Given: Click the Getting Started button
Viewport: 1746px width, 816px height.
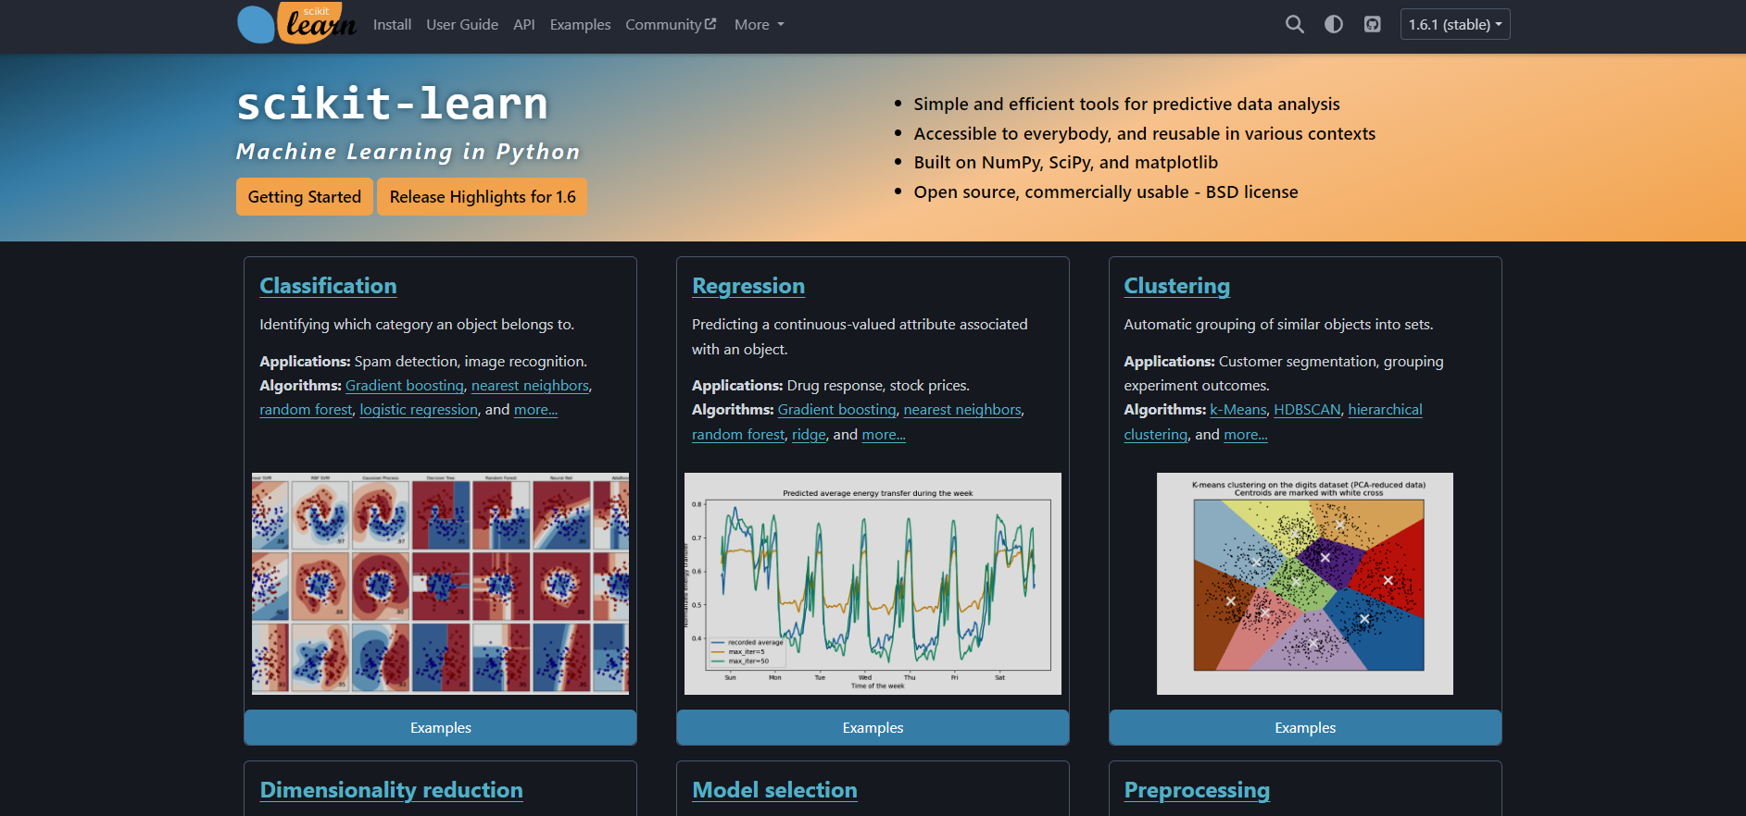Looking at the screenshot, I should [305, 197].
